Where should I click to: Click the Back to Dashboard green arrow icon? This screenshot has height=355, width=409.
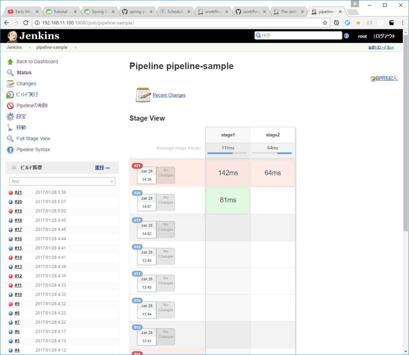10,62
